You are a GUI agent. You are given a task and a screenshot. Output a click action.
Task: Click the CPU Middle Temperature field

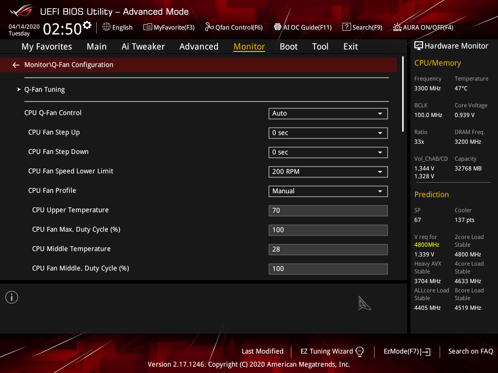tap(328, 249)
